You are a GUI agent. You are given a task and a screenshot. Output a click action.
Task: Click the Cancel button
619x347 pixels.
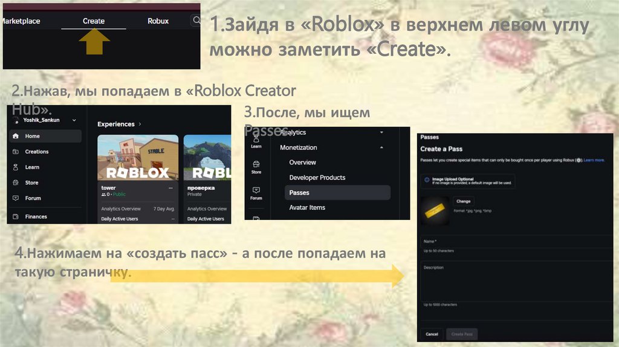coord(432,334)
